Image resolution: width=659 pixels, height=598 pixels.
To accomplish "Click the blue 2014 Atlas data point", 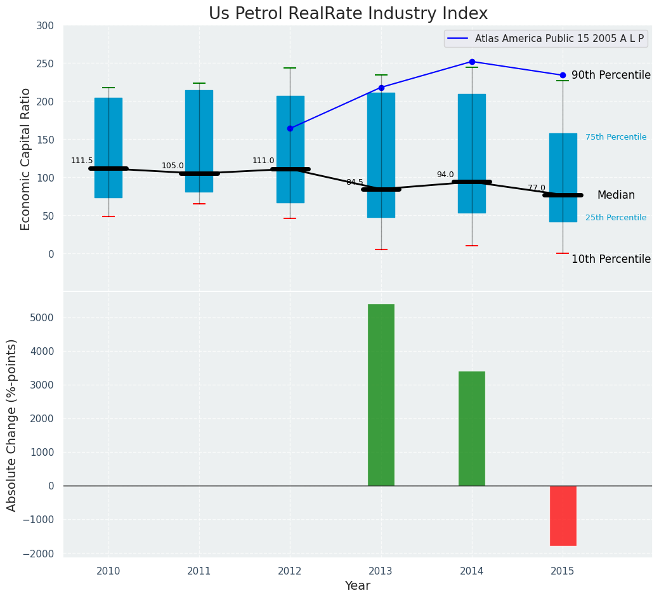I will coord(472,62).
